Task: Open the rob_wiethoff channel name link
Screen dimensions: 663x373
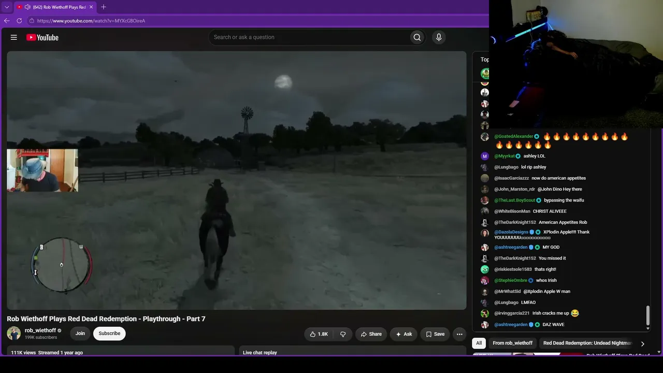Action: point(40,331)
